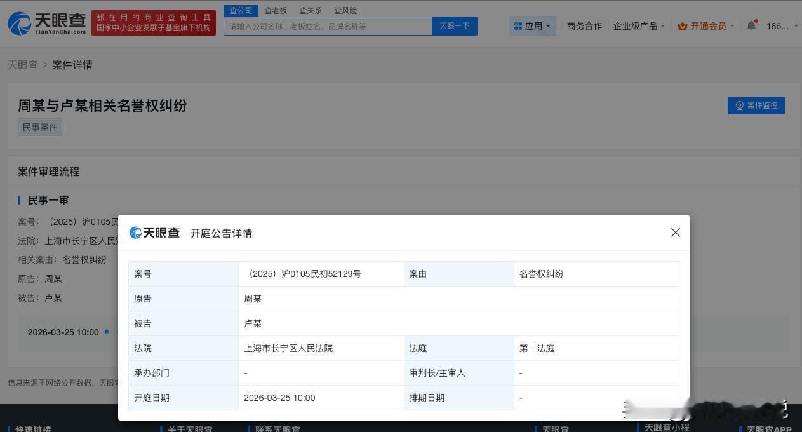Click 审判长/主审人 label in dialog

click(438, 373)
